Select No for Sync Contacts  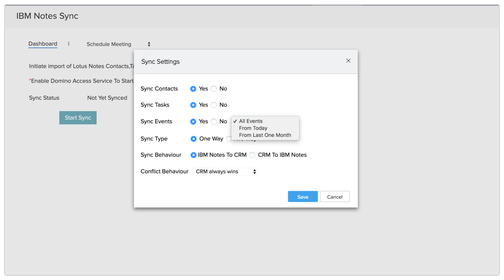click(x=214, y=89)
